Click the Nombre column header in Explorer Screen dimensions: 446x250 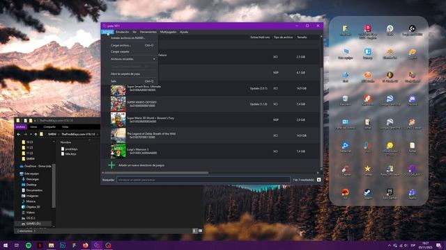tap(66, 142)
